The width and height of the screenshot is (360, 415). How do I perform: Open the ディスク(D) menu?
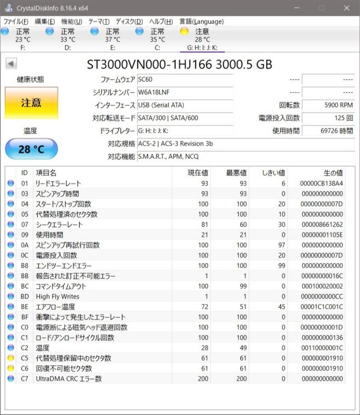point(129,22)
